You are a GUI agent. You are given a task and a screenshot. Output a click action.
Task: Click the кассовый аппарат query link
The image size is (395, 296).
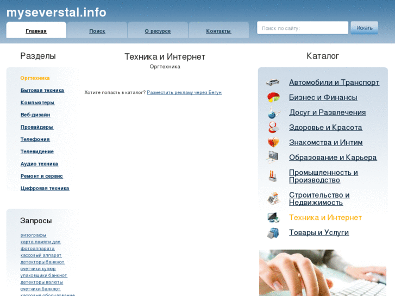coord(41,255)
